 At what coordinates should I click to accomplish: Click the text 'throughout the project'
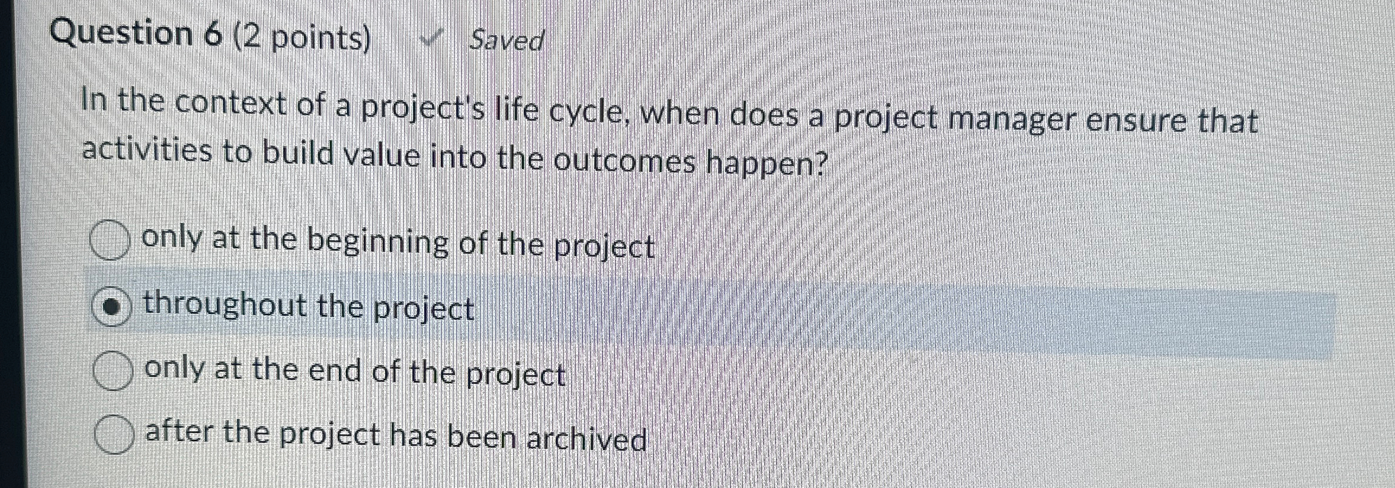308,306
